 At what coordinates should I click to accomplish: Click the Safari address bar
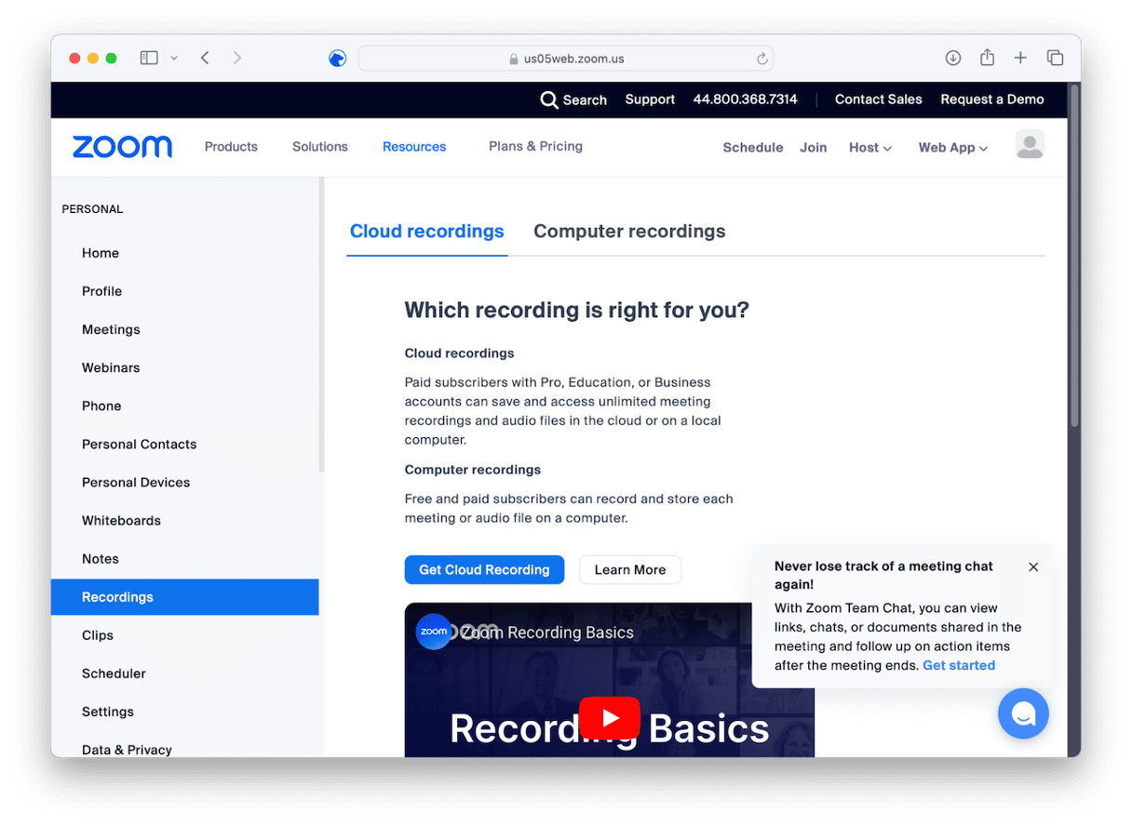click(x=566, y=59)
